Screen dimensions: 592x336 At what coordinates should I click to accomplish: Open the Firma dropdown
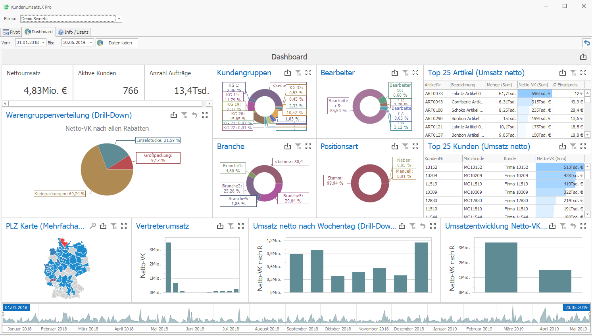(x=119, y=19)
